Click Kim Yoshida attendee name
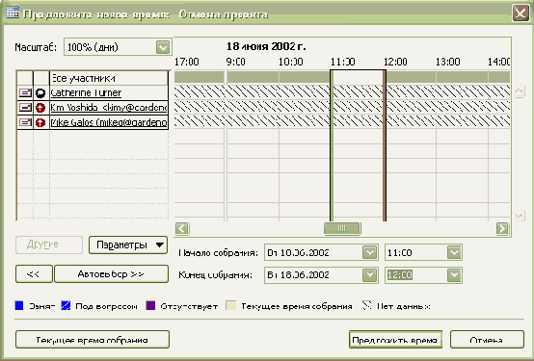Screen dimensions: 534x361 [109, 108]
